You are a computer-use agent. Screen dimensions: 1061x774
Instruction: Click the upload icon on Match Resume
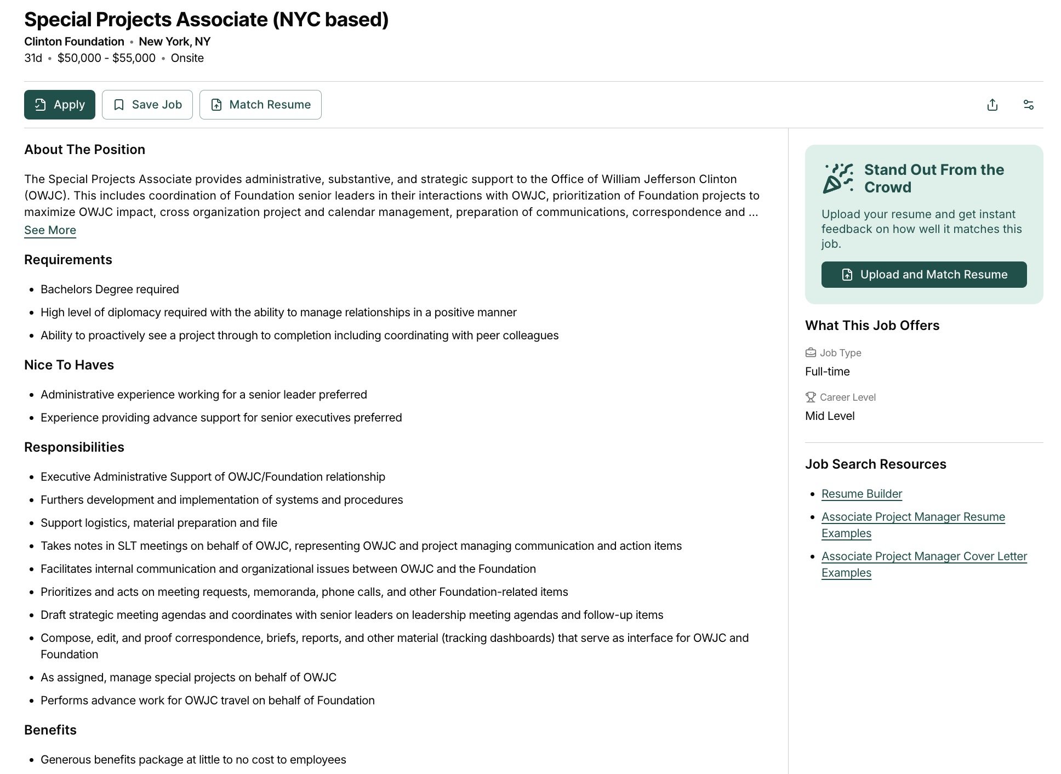click(x=216, y=105)
